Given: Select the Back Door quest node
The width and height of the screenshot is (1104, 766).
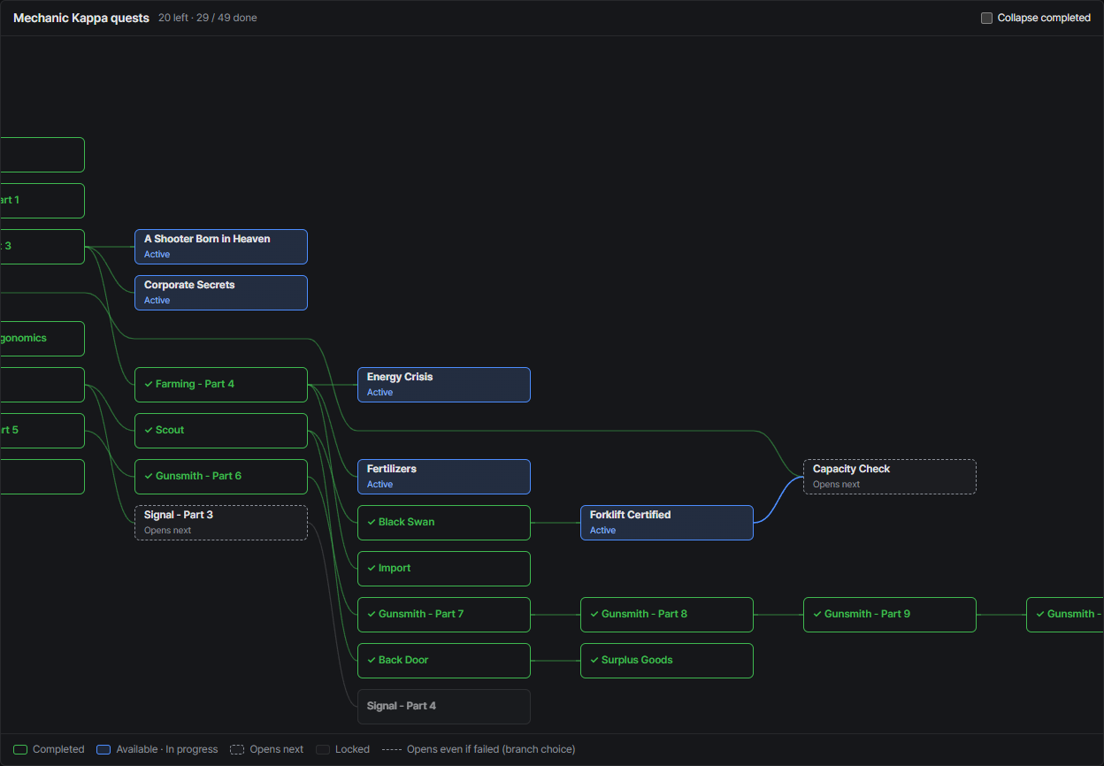Looking at the screenshot, I should point(444,661).
